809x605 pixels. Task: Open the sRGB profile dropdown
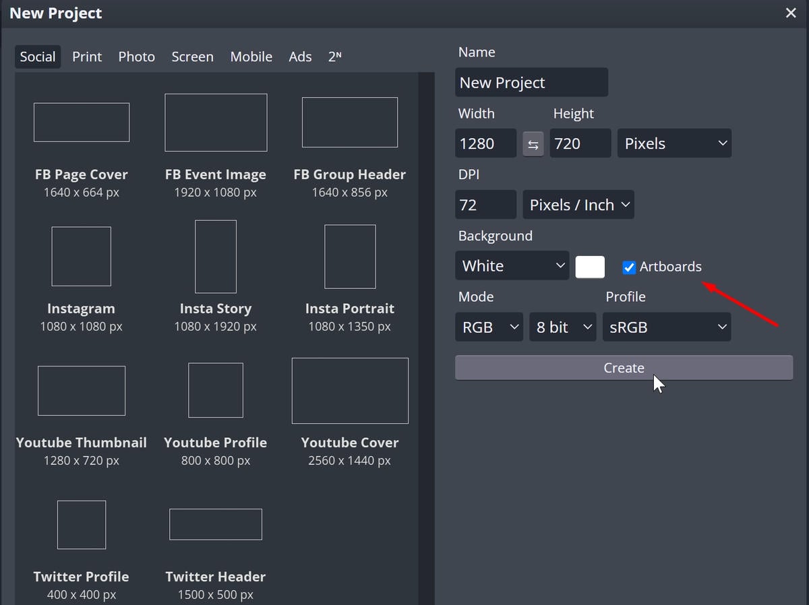[x=667, y=327]
